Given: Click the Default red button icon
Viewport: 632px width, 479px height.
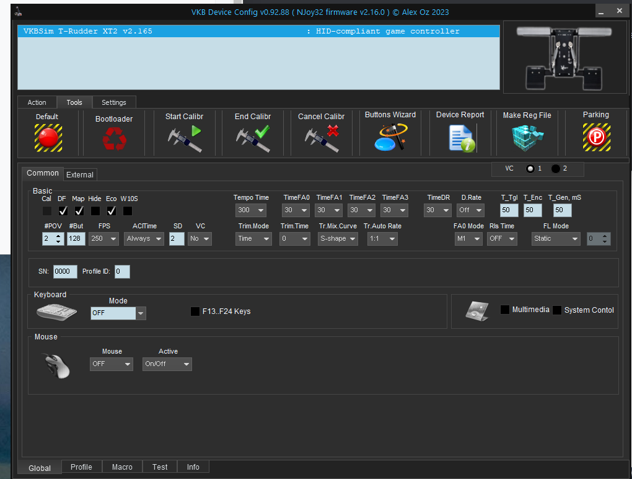Looking at the screenshot, I should [x=48, y=138].
